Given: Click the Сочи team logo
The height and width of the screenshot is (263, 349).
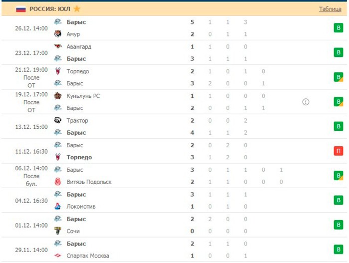Looking at the screenshot, I should pyautogui.click(x=58, y=231).
